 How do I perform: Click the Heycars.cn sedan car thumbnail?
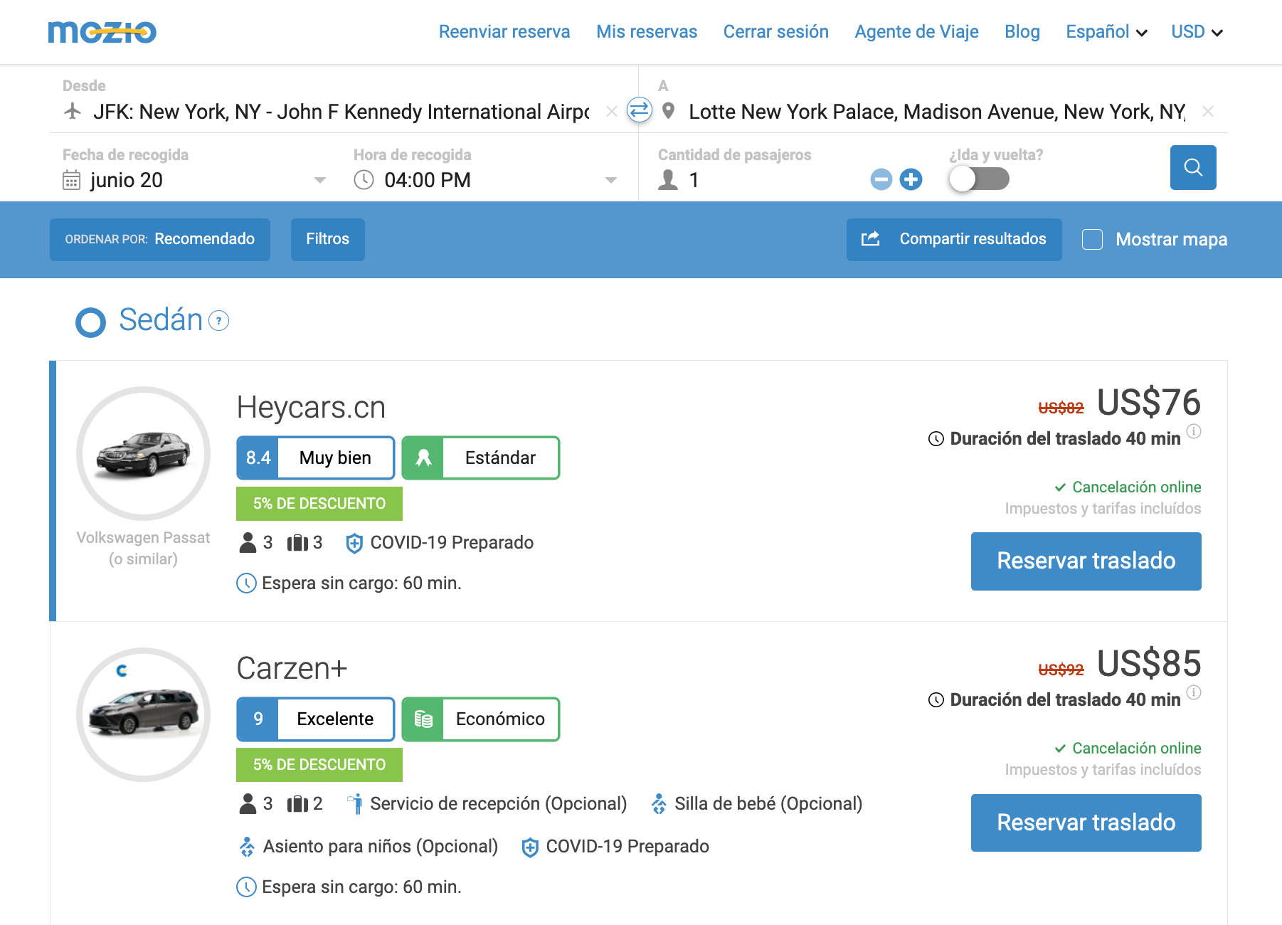[x=143, y=453]
